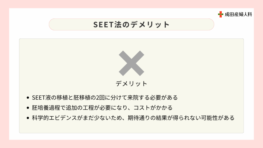
Task: Select the bullet dot before 科学的エビデンス
Action: coord(28,118)
